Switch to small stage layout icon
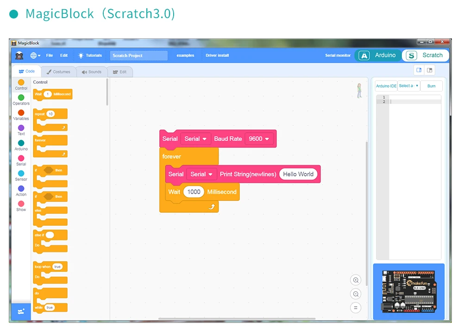Viewport: 463px width, 334px height. click(419, 70)
